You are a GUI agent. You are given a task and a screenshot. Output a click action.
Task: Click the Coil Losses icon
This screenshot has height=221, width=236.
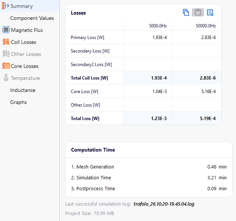coord(6,42)
